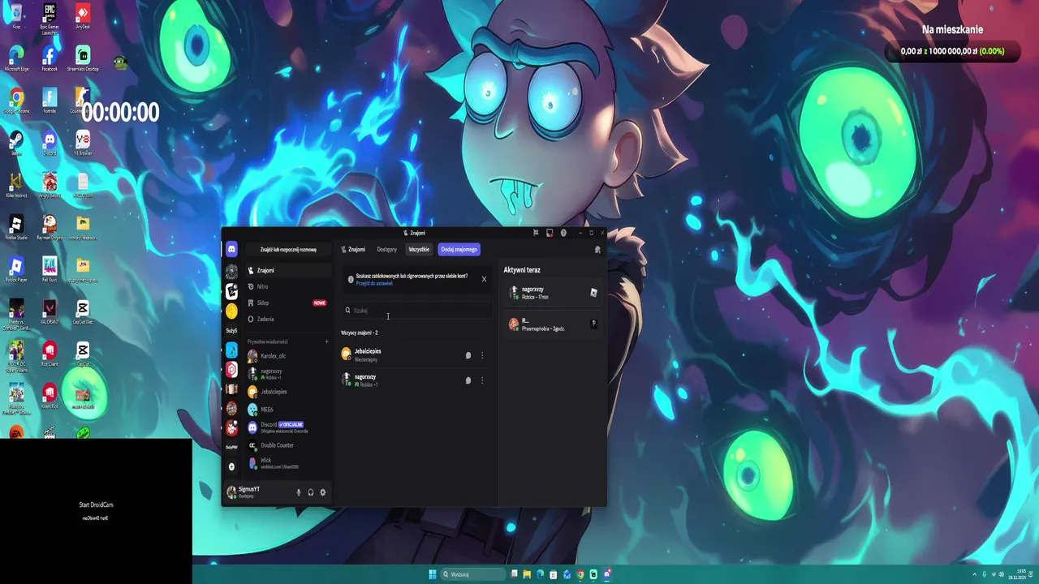Dismiss the blocked accounts notice
The image size is (1039, 584).
(x=484, y=279)
